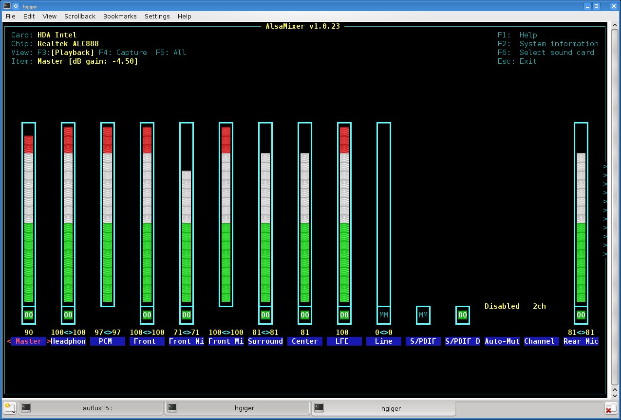Toggle mute box under Center channel

pyautogui.click(x=305, y=315)
